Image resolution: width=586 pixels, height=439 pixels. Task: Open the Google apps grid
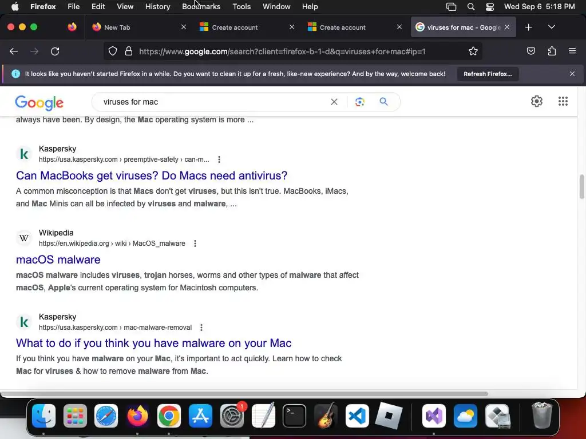563,101
